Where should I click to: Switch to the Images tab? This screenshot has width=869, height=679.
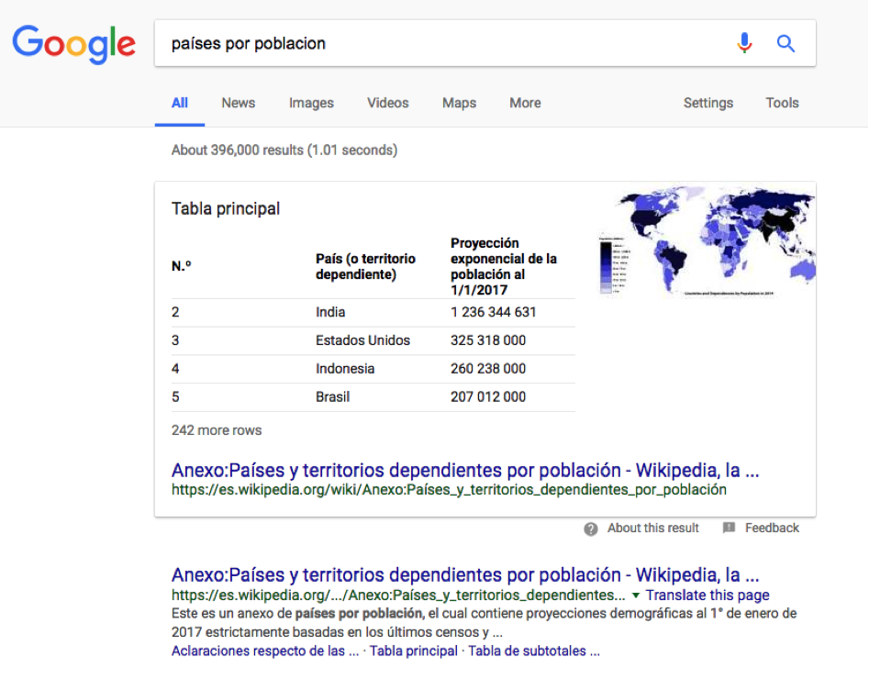click(x=311, y=103)
